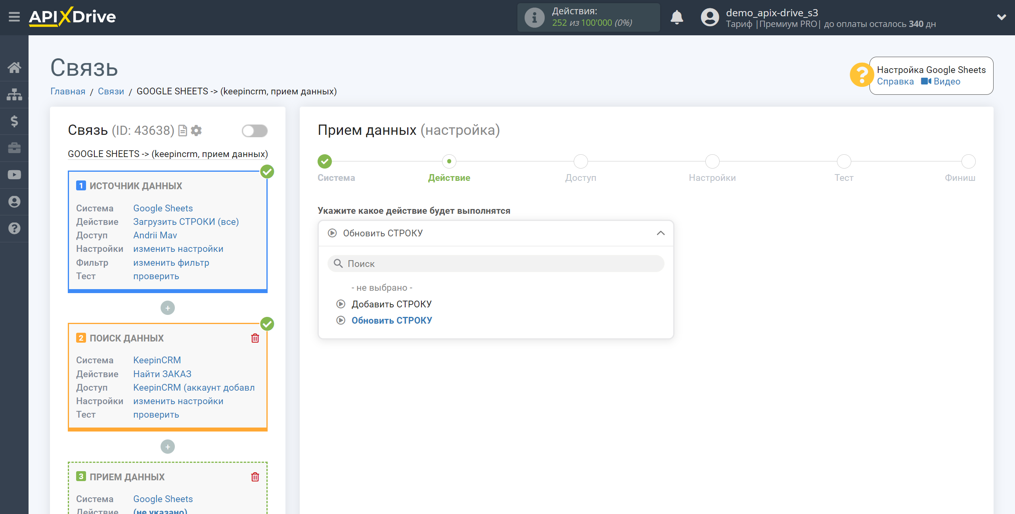1015x514 pixels.
Task: Click ПРИЕМ ДАННЫХ block header
Action: point(127,477)
